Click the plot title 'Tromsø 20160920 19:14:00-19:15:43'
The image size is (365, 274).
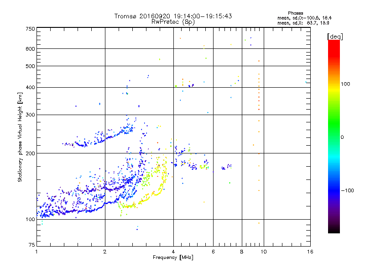(173, 16)
